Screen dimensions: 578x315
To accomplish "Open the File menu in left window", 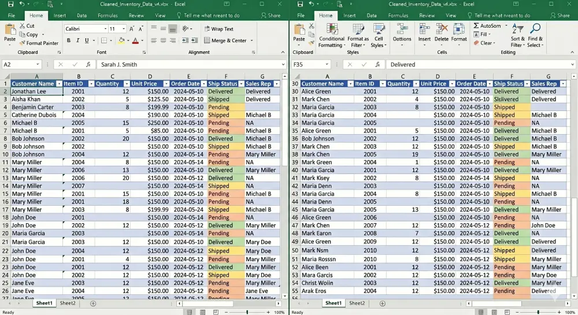I will point(12,16).
